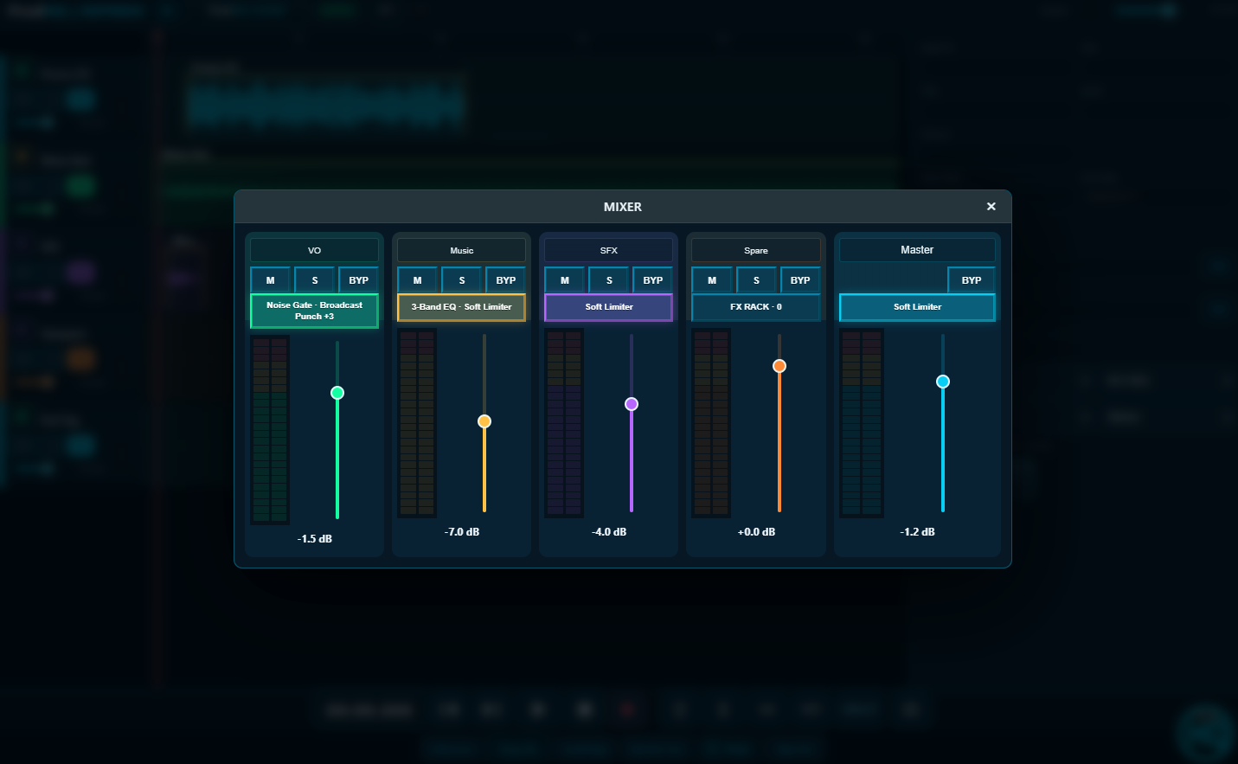Click the -4.0 dB SFX gain readout
This screenshot has width=1238, height=764.
tap(609, 531)
